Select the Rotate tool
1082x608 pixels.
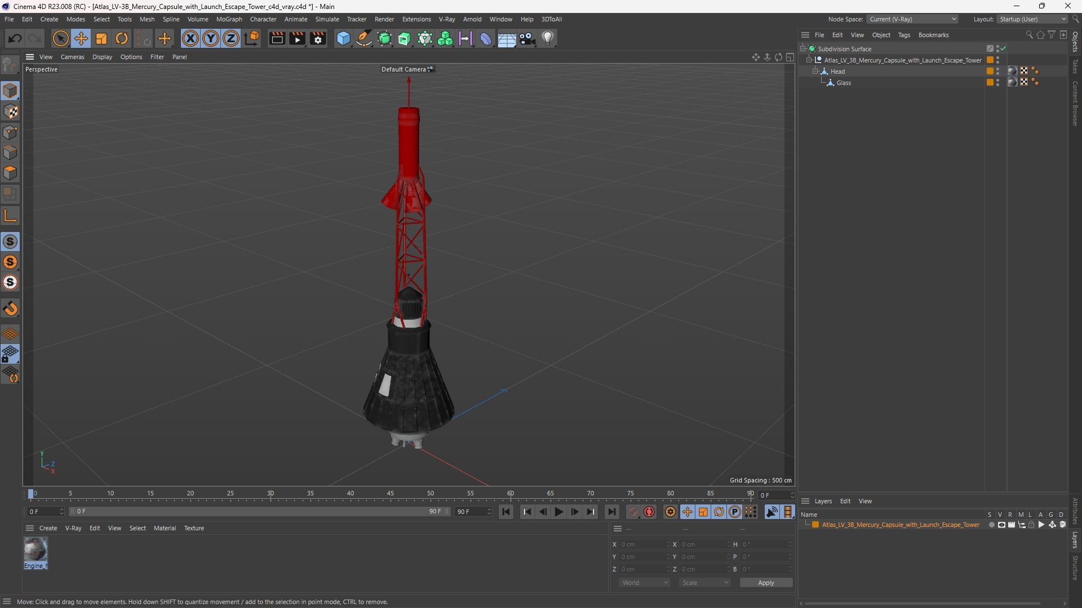[122, 38]
